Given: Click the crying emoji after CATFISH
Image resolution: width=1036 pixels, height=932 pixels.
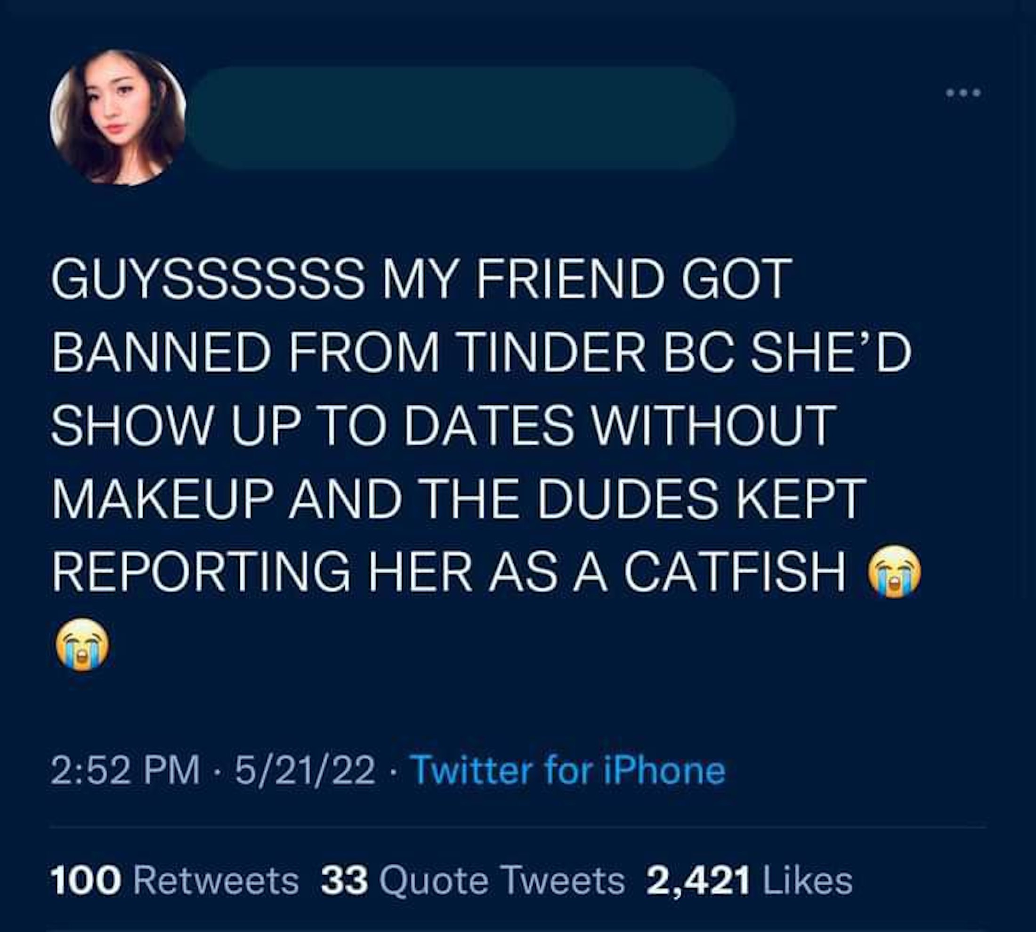Looking at the screenshot, I should pyautogui.click(x=893, y=571).
